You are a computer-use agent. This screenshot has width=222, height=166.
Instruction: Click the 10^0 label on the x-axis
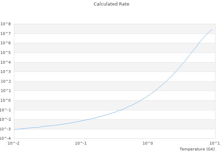click(x=148, y=143)
